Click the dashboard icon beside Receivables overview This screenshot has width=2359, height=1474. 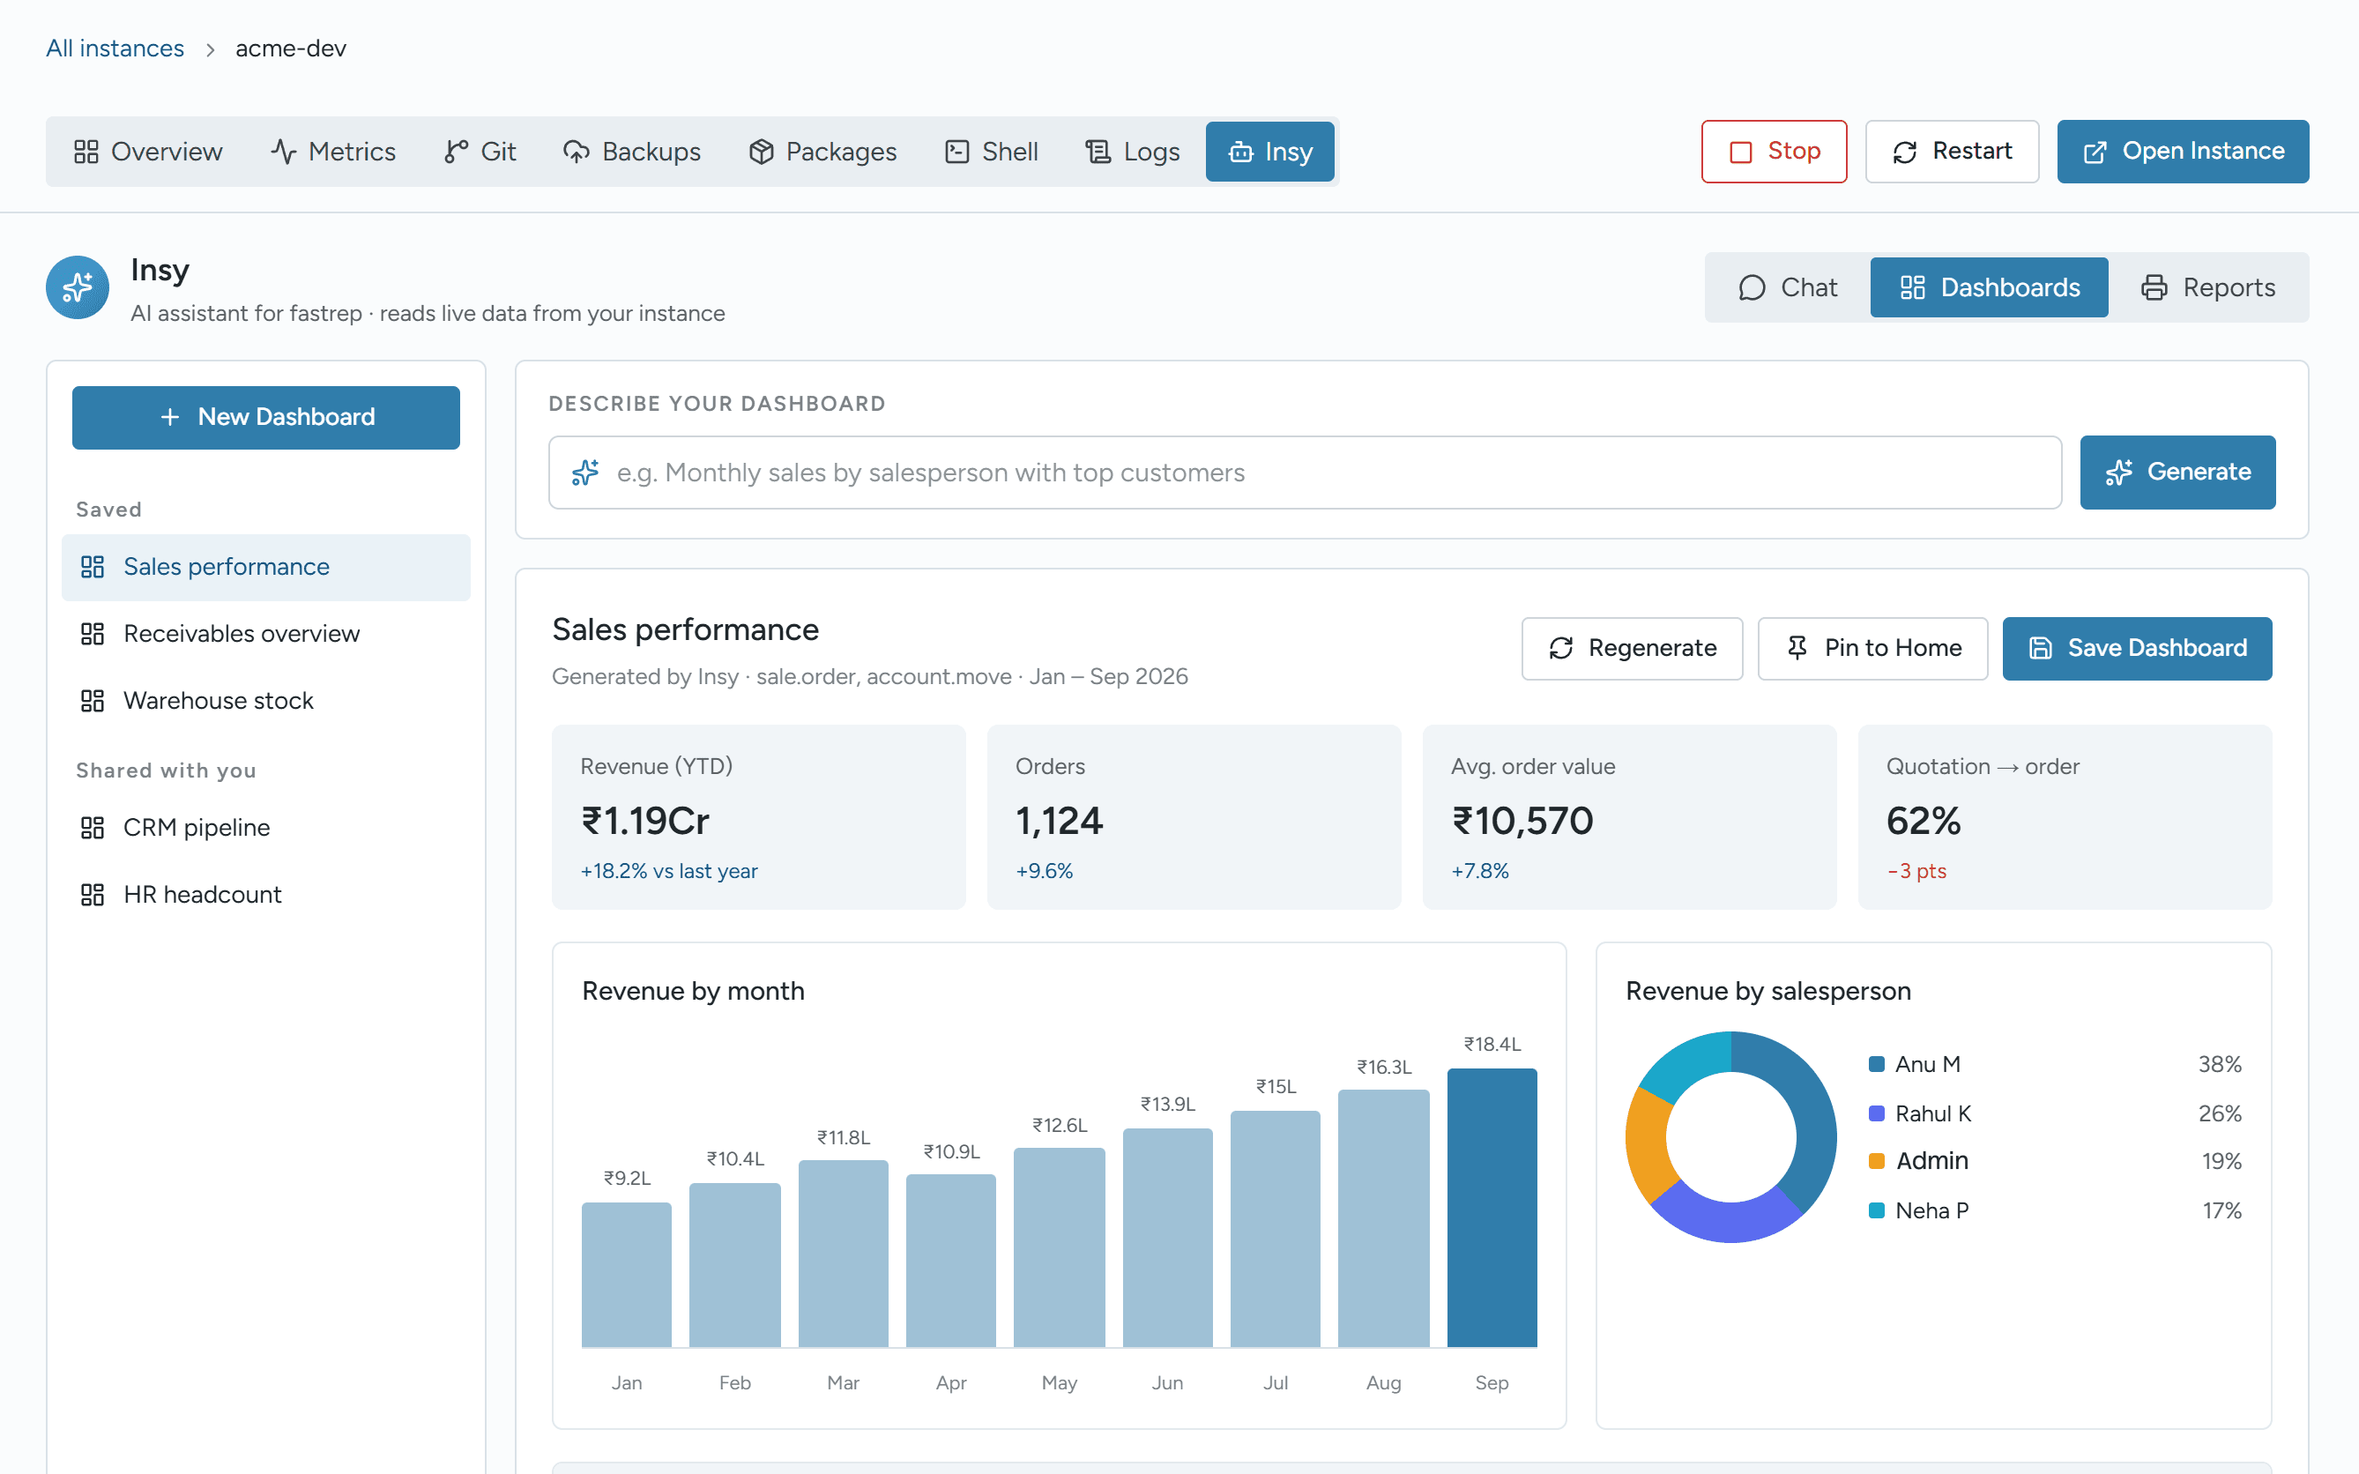pyautogui.click(x=93, y=634)
